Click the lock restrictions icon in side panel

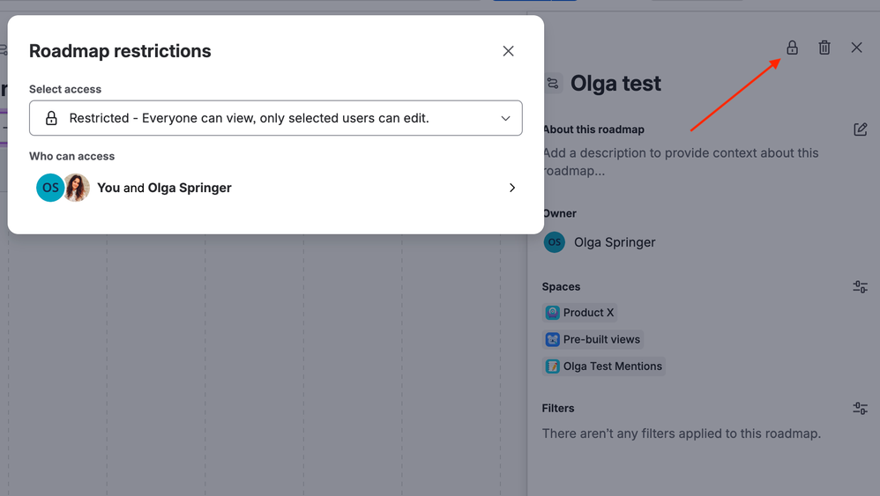(792, 48)
